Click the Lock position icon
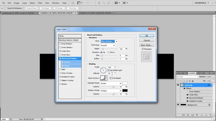 (x=190, y=81)
